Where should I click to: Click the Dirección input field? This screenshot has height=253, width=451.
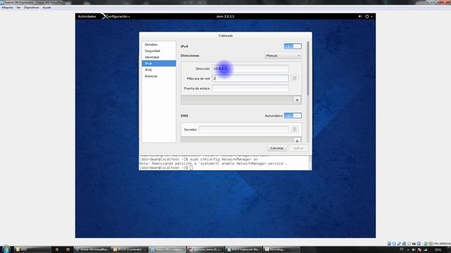[x=250, y=69]
